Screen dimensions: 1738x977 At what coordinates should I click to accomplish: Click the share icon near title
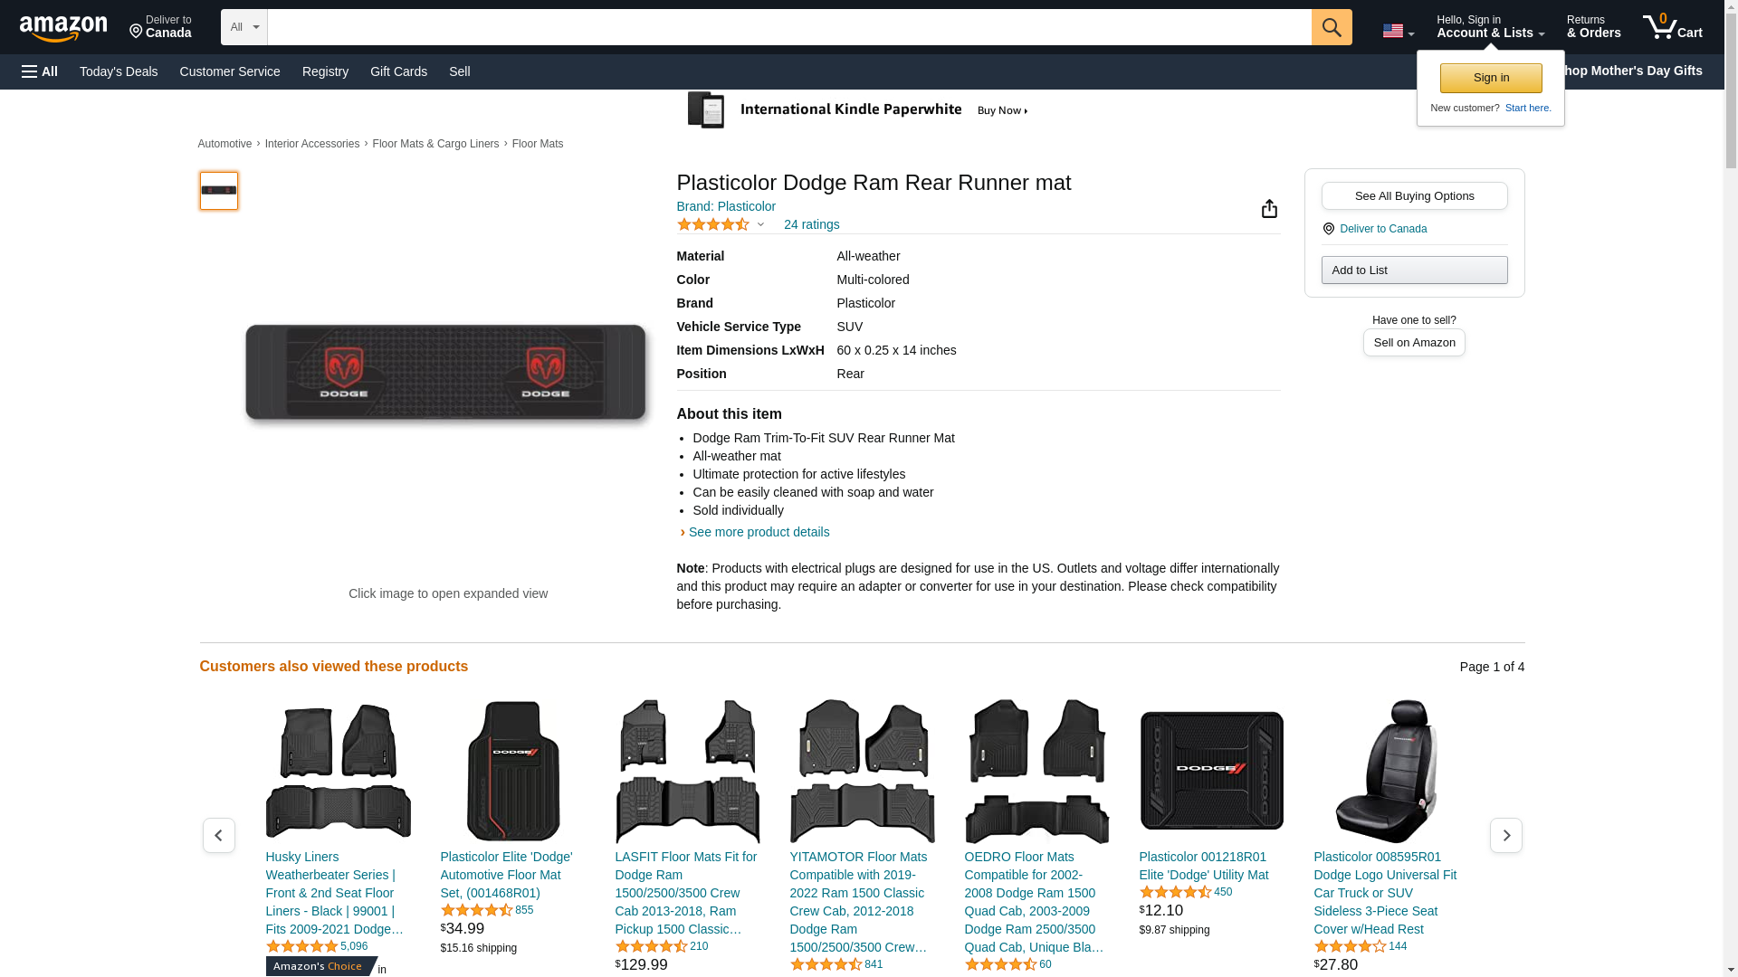[1269, 209]
